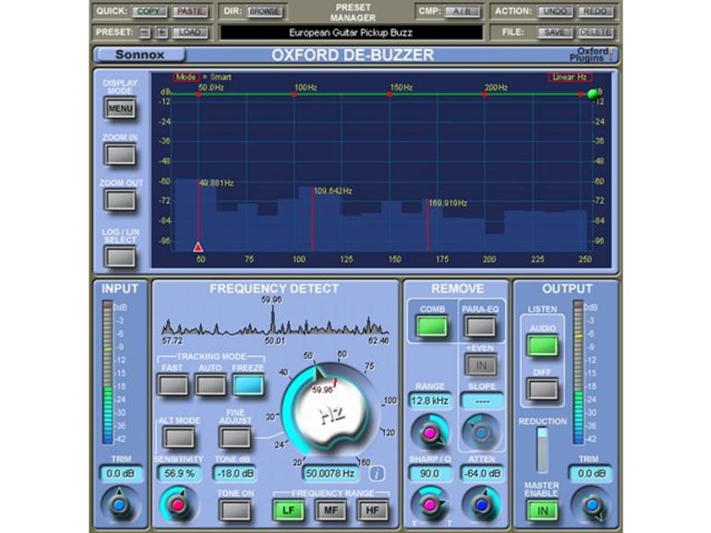Image resolution: width=711 pixels, height=533 pixels.
Task: Enable FAST tracking mode
Action: click(x=173, y=385)
